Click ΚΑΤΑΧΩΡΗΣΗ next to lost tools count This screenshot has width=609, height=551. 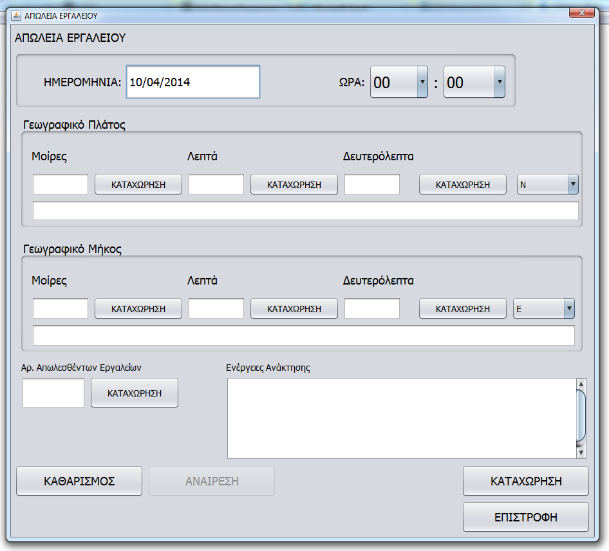coord(135,393)
